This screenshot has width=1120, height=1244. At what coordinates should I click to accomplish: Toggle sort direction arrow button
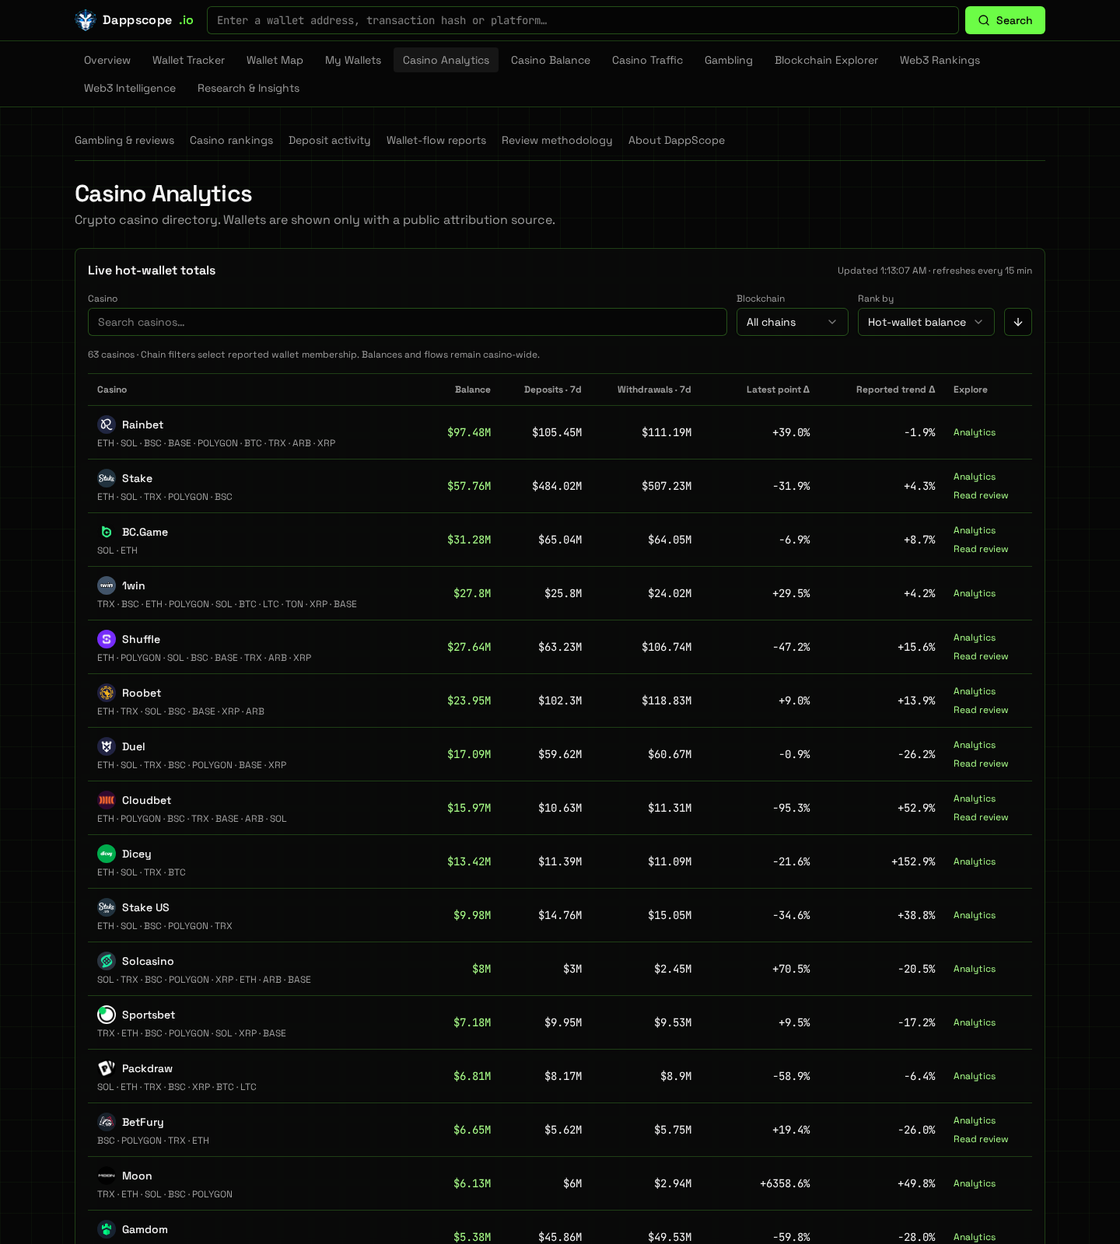1018,322
